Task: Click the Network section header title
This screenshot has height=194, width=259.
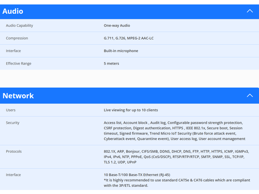Action: click(18, 96)
